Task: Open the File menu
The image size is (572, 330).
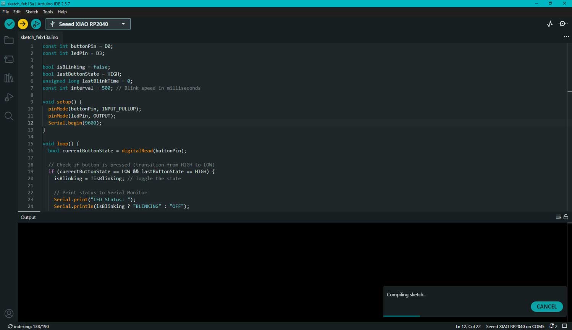Action: coord(6,12)
